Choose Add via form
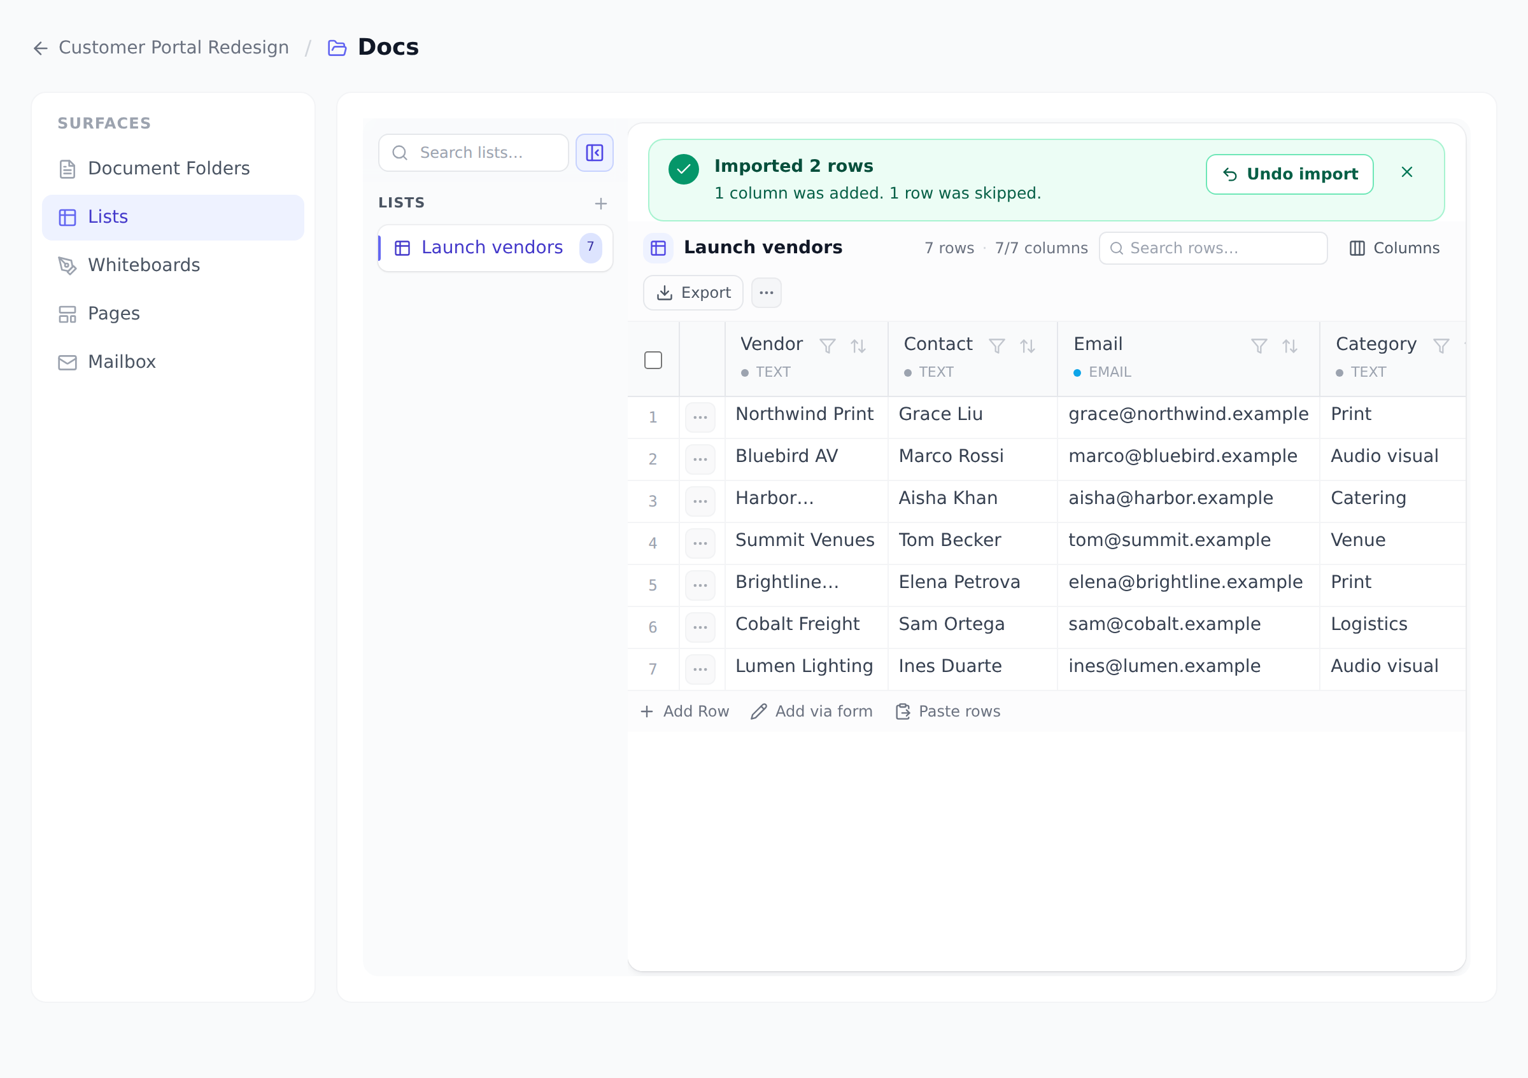Screen dimensions: 1528x1078 [x=811, y=711]
